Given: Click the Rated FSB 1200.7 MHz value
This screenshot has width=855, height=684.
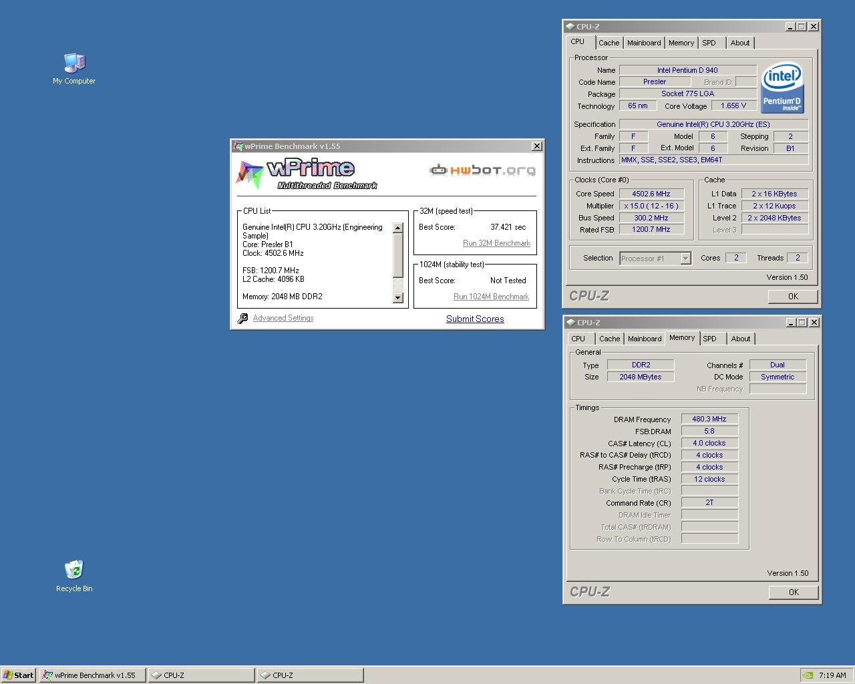Looking at the screenshot, I should (651, 229).
